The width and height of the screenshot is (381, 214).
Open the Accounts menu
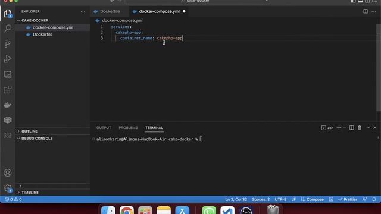point(8,173)
